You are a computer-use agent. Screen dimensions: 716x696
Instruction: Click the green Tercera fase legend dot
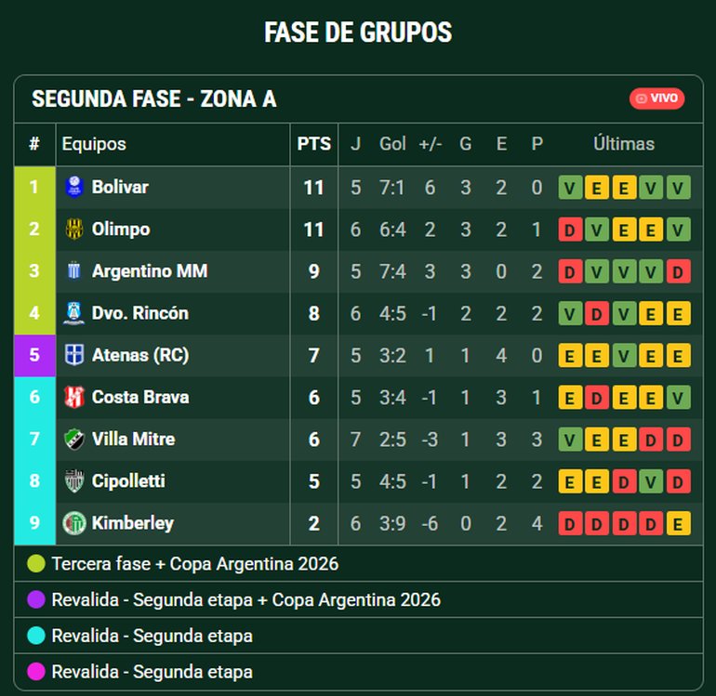(36, 564)
